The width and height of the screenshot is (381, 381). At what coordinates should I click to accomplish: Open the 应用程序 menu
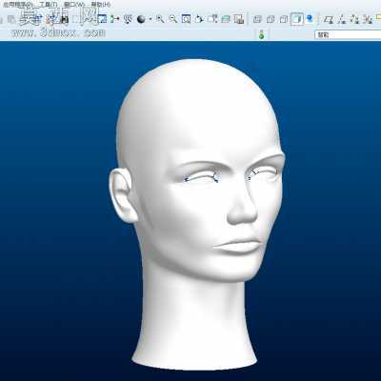pos(18,5)
